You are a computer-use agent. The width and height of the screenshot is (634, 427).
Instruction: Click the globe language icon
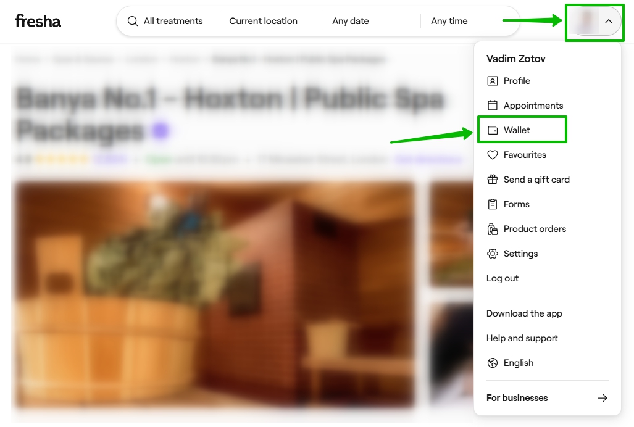click(x=492, y=363)
